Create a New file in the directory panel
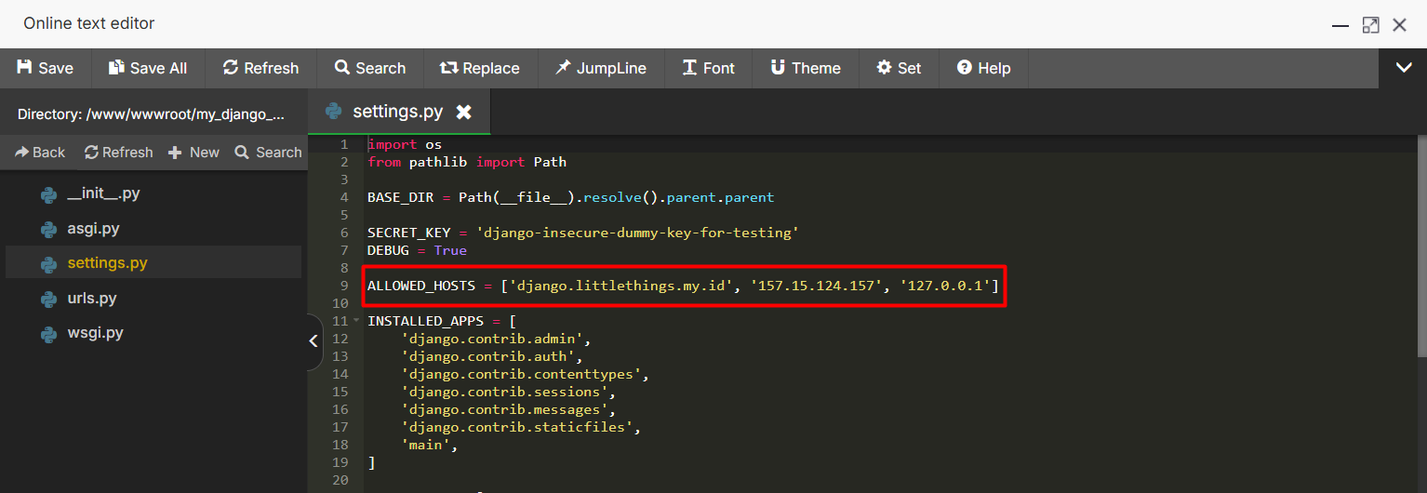The height and width of the screenshot is (493, 1427). tap(193, 153)
